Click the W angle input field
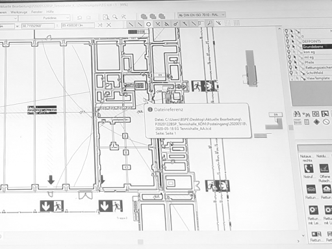Screen dimensions: 332x249 (38, 26)
